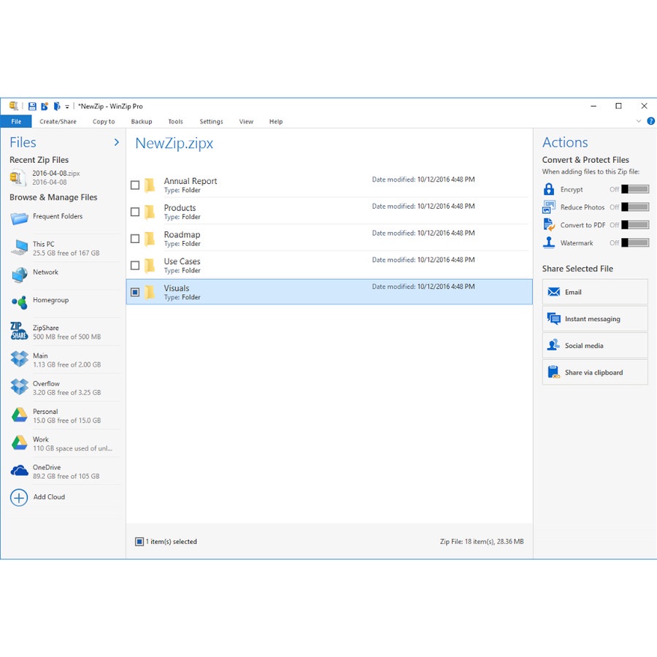Image resolution: width=657 pixels, height=657 pixels.
Task: Click the Add Cloud plus icon
Action: tap(19, 498)
